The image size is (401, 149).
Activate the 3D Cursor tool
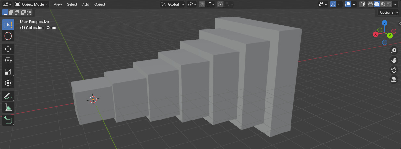(x=8, y=36)
